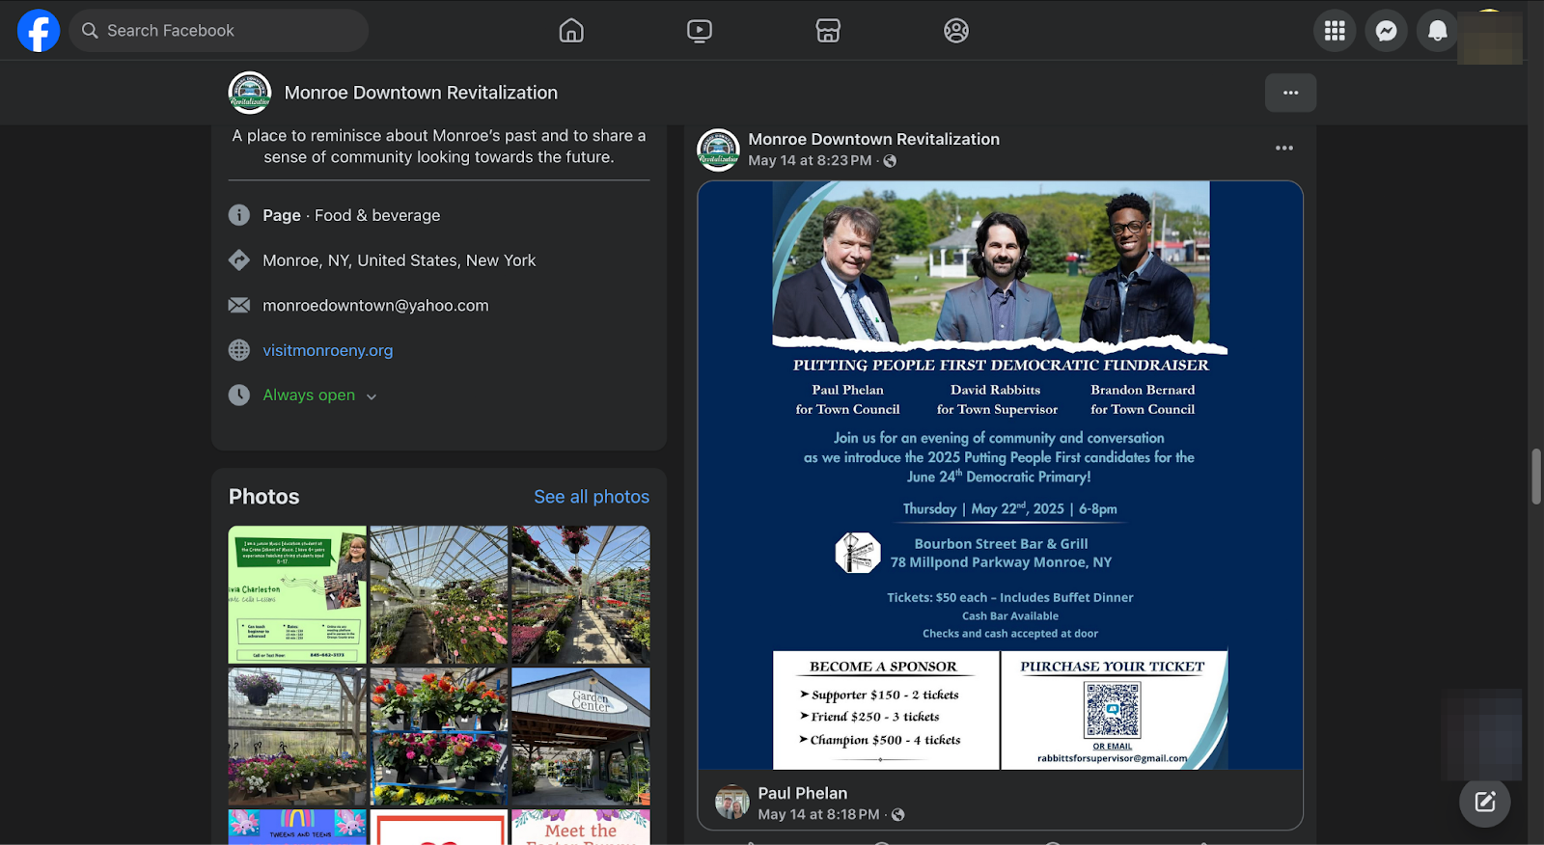1544x845 pixels.
Task: Click Paul Phelan's profile picture
Action: (x=732, y=802)
